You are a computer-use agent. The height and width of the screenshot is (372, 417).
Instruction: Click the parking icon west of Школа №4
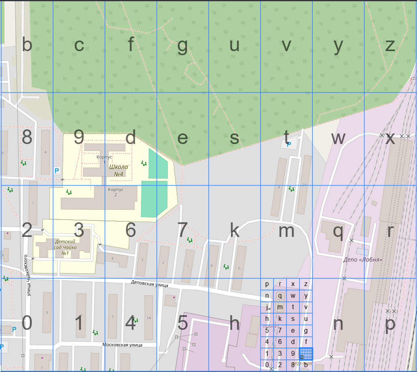[57, 171]
